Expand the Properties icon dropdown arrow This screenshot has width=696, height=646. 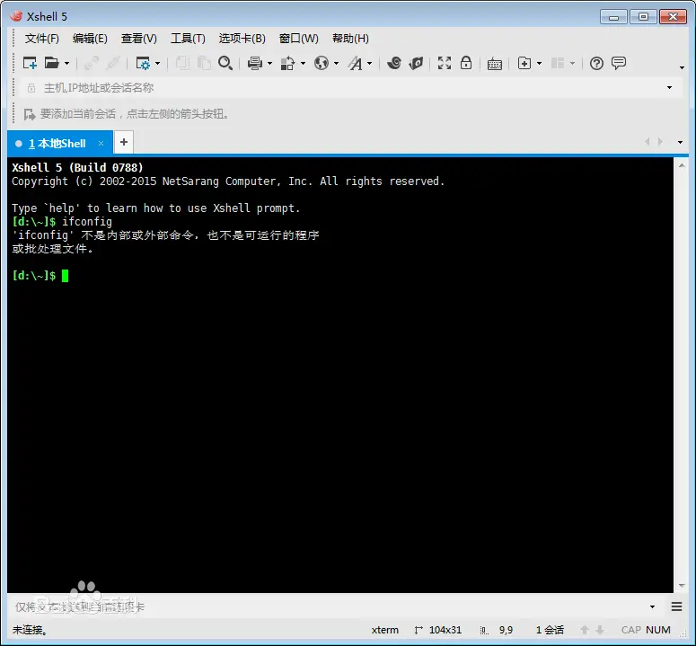coord(157,64)
